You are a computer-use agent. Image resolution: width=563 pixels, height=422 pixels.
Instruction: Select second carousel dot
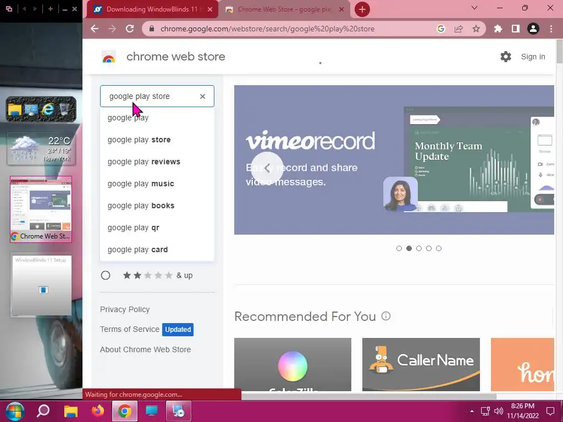[409, 248]
